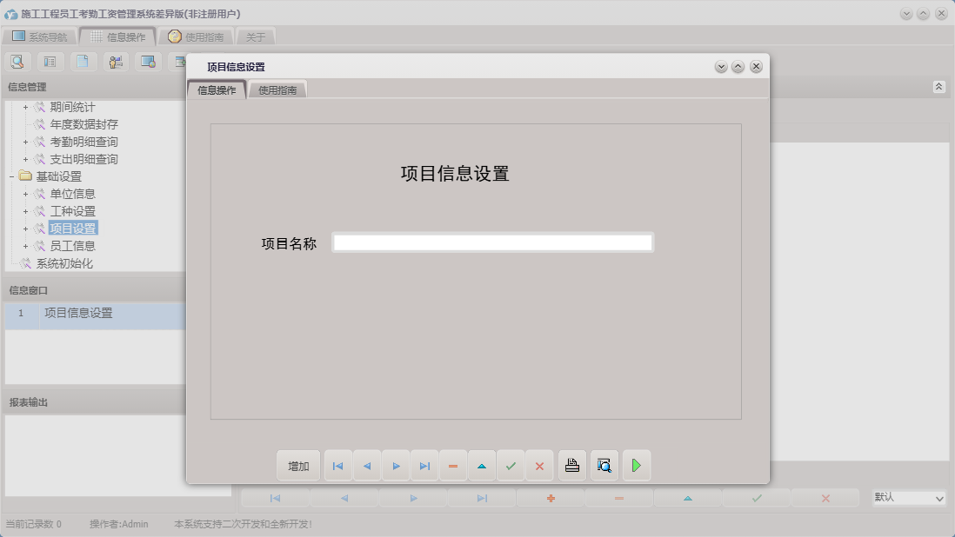The image size is (955, 537).
Task: Click the employee report icon on the toolbar
Action: click(x=116, y=61)
